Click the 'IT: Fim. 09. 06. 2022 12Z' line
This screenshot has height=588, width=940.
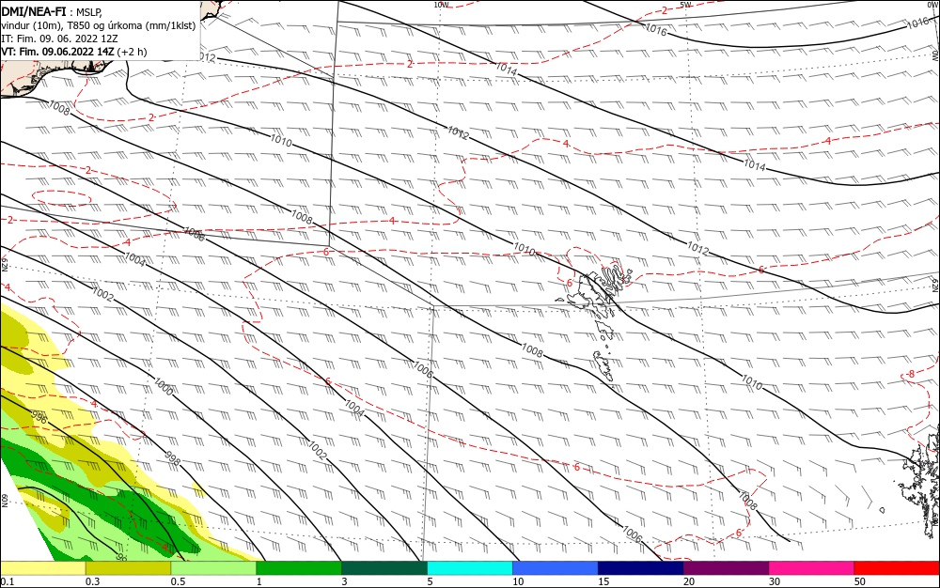(59, 39)
